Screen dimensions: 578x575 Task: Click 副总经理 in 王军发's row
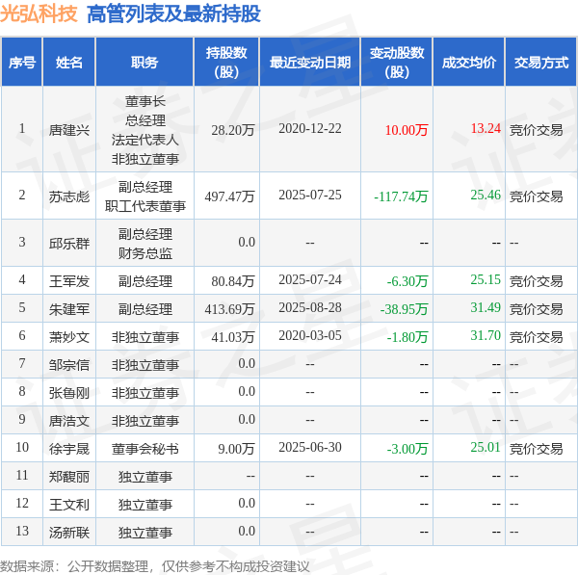click(144, 281)
